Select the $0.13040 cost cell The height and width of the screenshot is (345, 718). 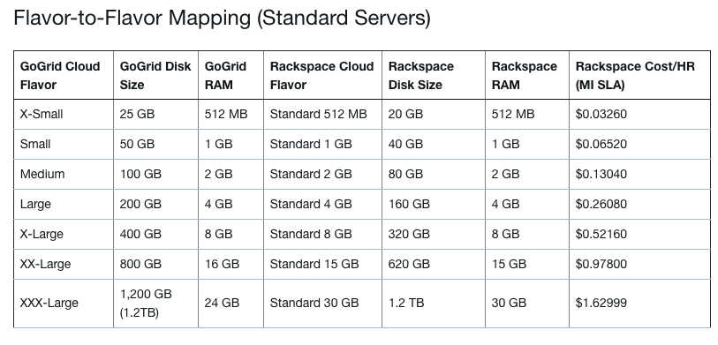pyautogui.click(x=639, y=175)
